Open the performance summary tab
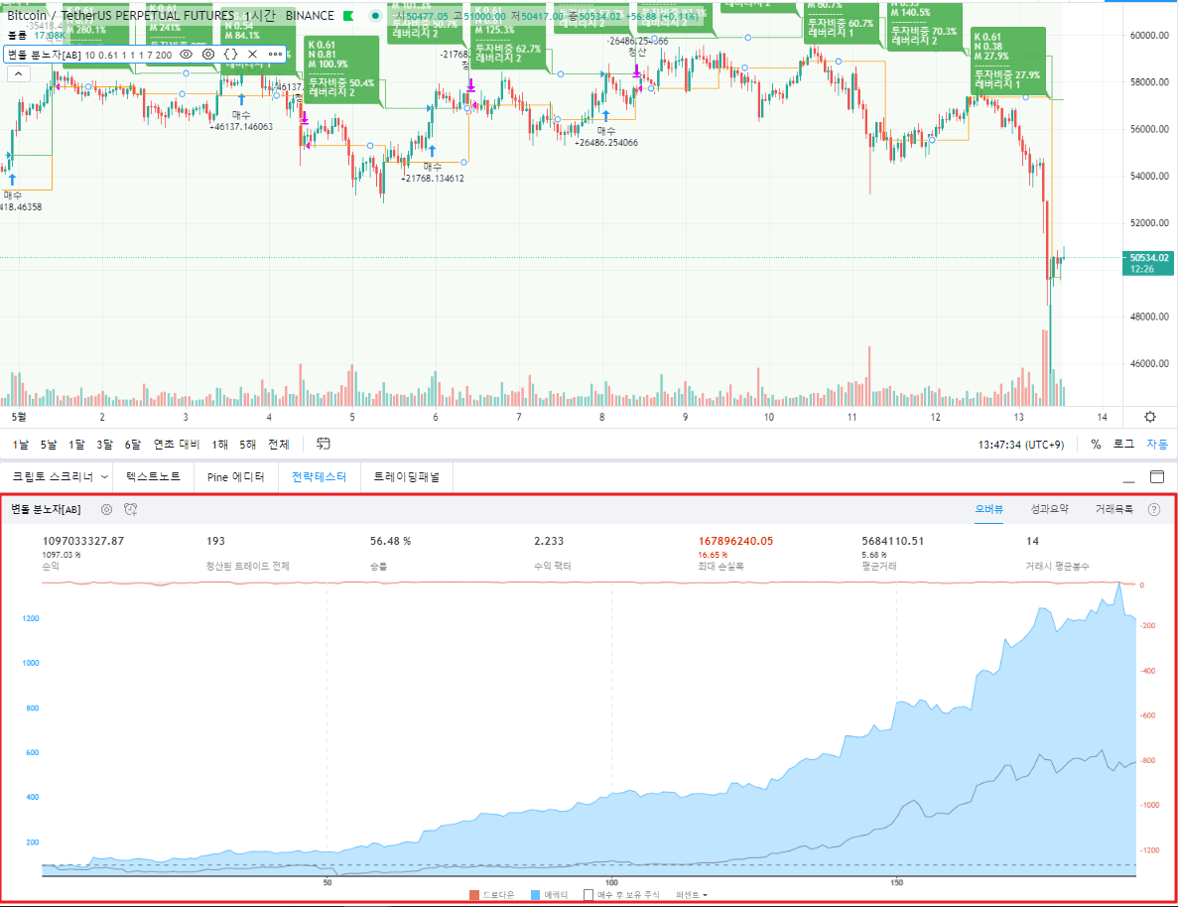1178x907 pixels. 1049,509
